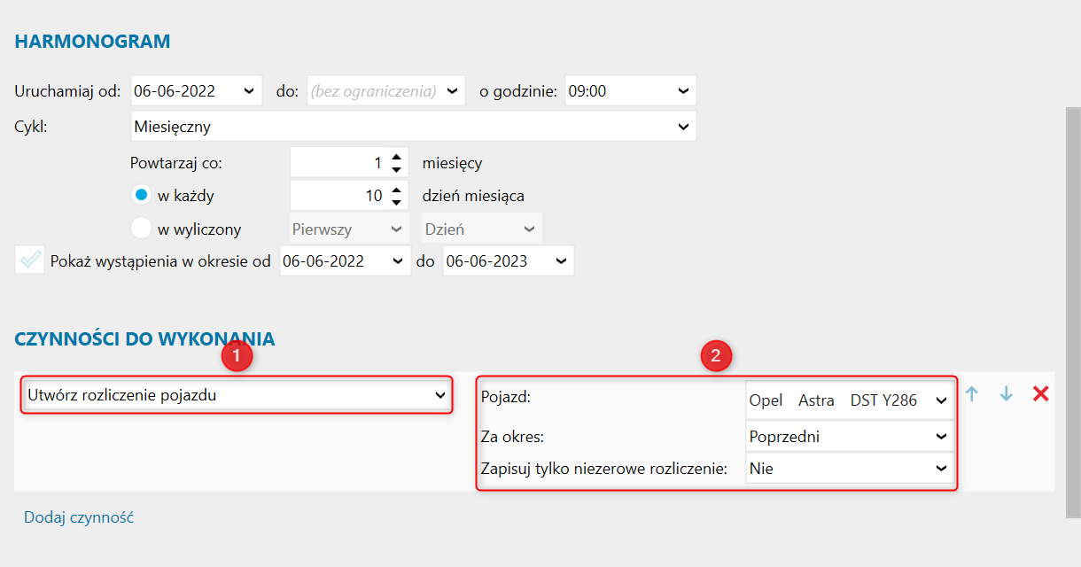Image resolution: width=1081 pixels, height=567 pixels.
Task: Open the Pojazd dropdown with Opel Astra
Action: [x=941, y=400]
